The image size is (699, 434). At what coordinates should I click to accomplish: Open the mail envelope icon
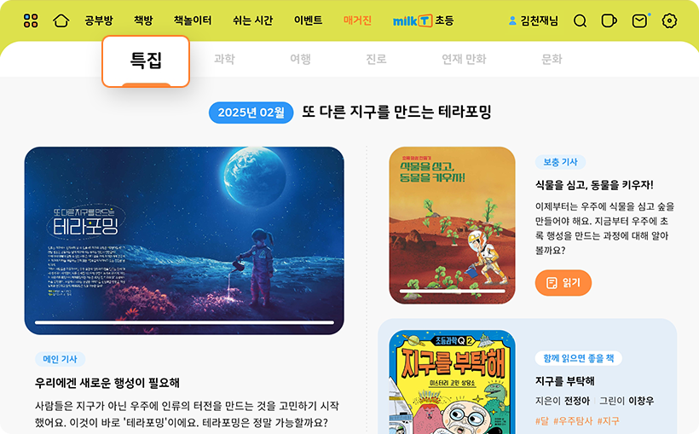[639, 21]
